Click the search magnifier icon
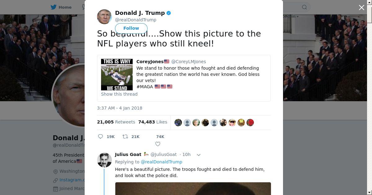This screenshot has height=195, width=372. pos(304,7)
